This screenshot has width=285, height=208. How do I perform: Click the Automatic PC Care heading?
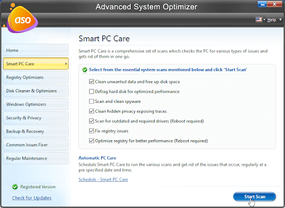coord(97,158)
